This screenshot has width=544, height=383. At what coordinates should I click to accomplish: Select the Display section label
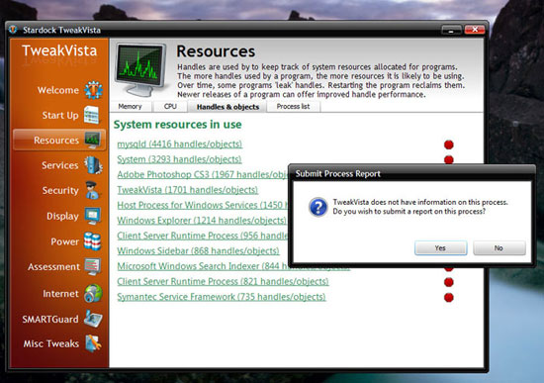(62, 216)
